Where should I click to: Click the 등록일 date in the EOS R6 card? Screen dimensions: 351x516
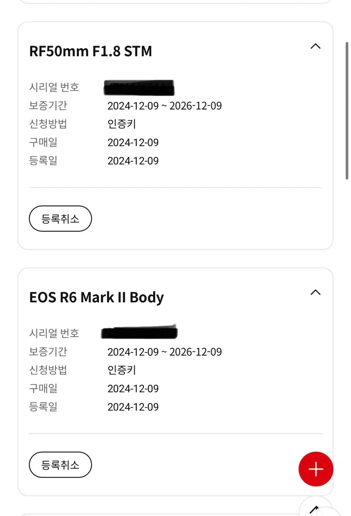point(133,407)
